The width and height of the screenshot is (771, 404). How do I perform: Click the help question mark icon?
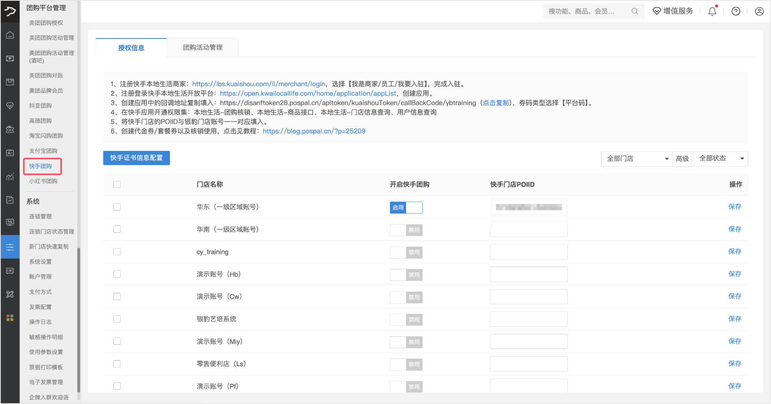[736, 11]
